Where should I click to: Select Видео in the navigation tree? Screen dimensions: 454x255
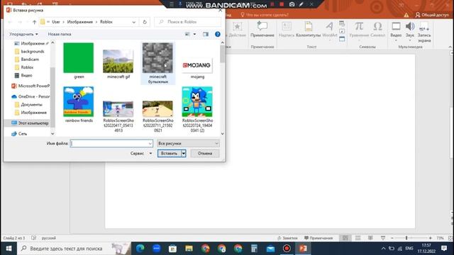pyautogui.click(x=26, y=76)
